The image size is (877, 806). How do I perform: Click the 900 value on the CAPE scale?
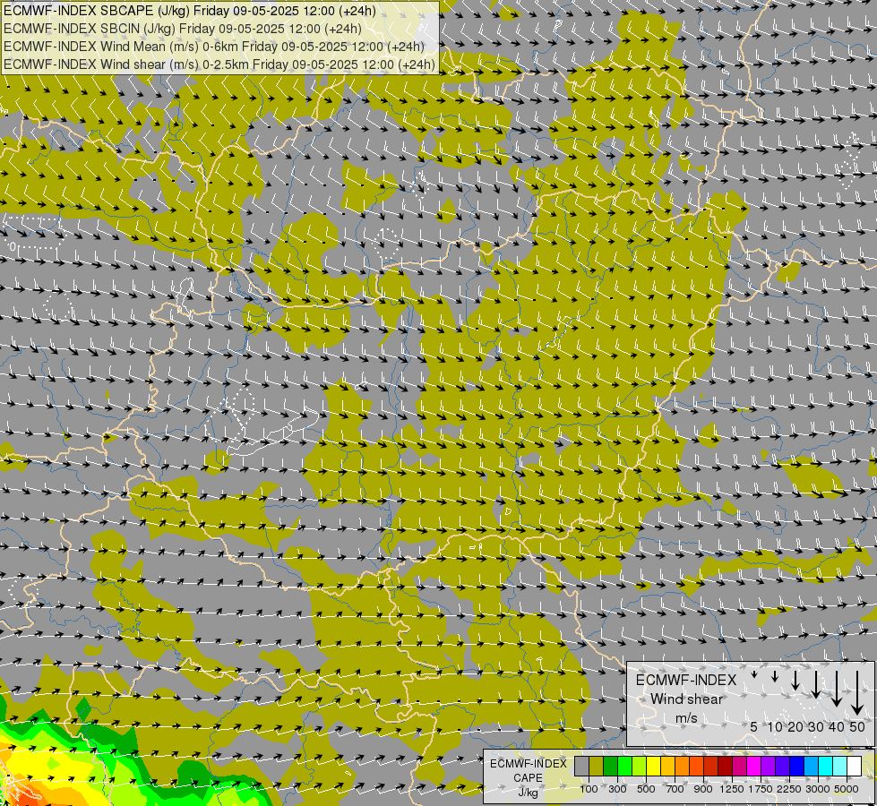pos(703,789)
